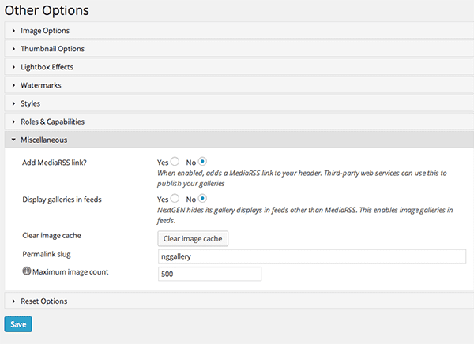Screen dimensions: 474x344
Task: Expand the Image Options section
Action: (45, 31)
